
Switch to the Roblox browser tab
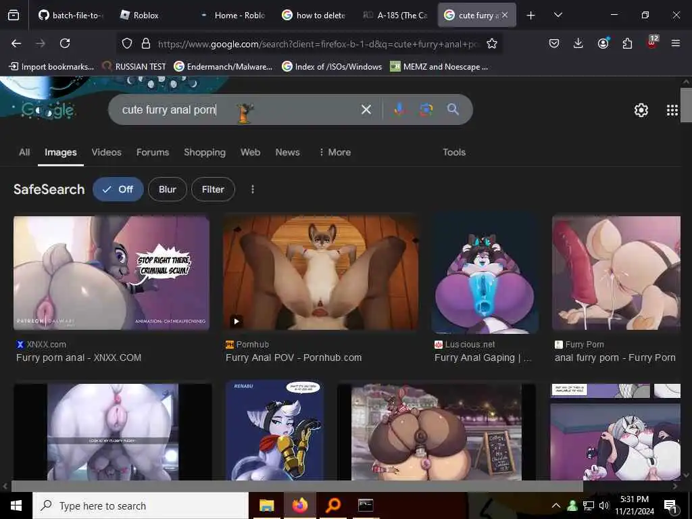[x=150, y=16]
